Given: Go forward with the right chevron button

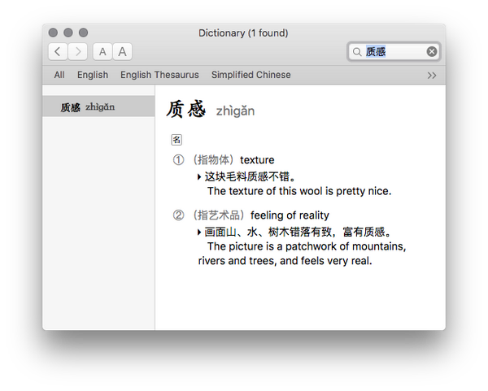Looking at the screenshot, I should 77,52.
